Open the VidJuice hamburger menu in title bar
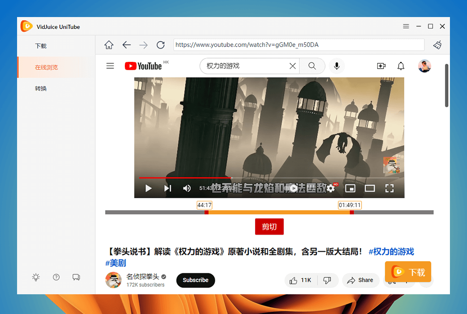This screenshot has width=467, height=314. click(405, 26)
